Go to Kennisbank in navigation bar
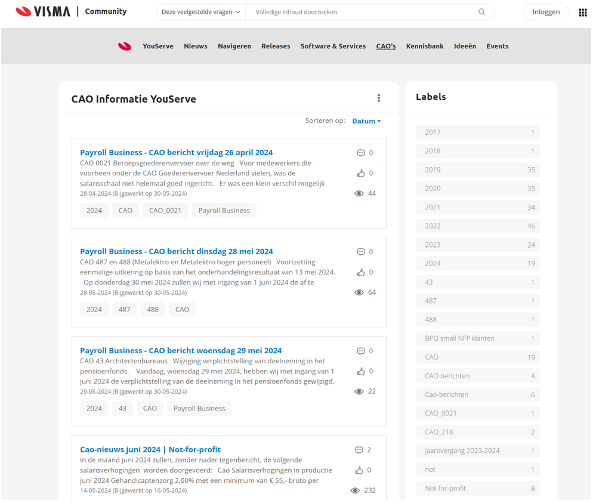 pos(425,46)
